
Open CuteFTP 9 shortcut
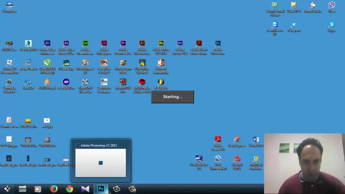(294, 7)
